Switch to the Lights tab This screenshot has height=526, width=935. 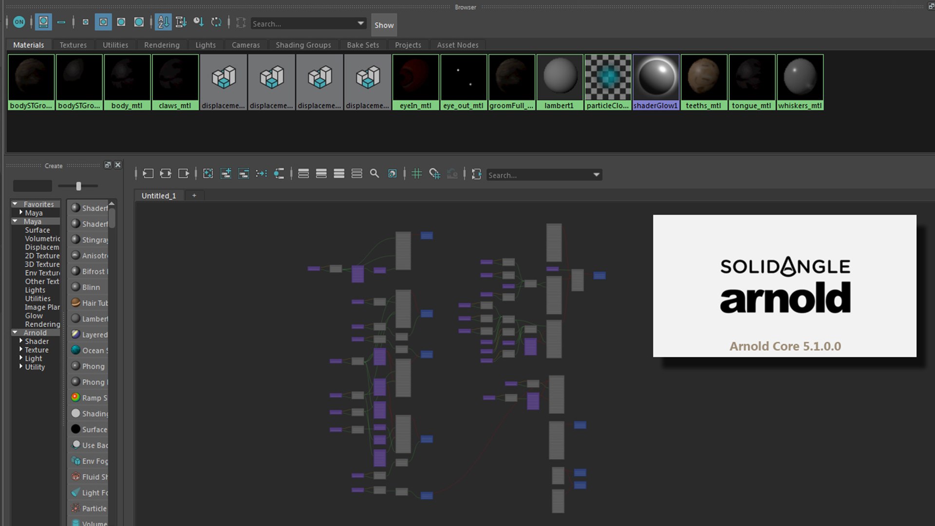(206, 45)
